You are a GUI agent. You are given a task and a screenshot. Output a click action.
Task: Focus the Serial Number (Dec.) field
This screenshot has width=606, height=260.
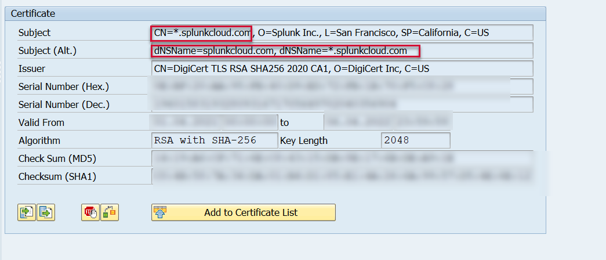[341, 105]
